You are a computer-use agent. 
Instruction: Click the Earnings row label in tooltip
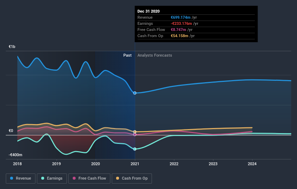tap(145, 23)
